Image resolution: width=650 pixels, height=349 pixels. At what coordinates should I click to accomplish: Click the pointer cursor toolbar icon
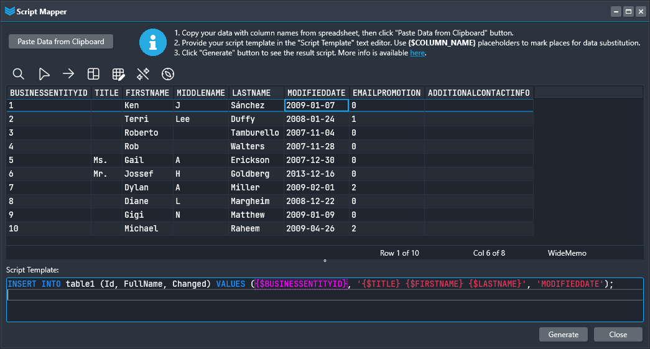tap(44, 74)
